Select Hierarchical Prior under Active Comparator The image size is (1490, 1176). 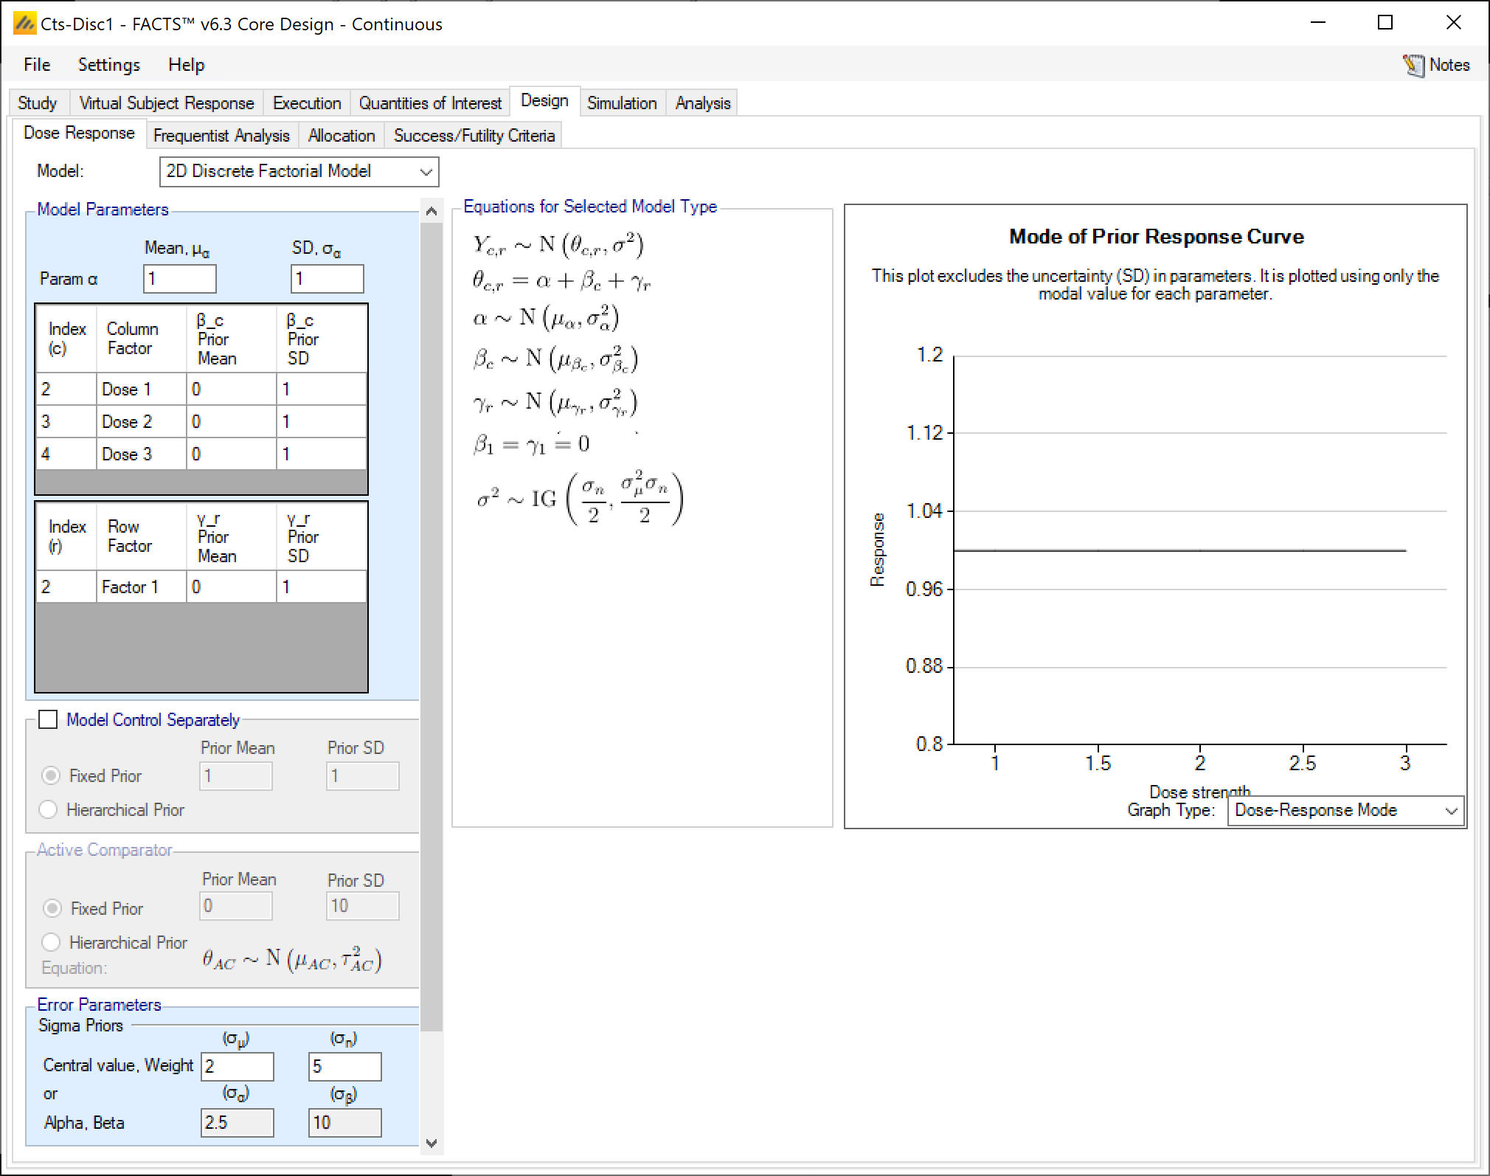click(51, 942)
